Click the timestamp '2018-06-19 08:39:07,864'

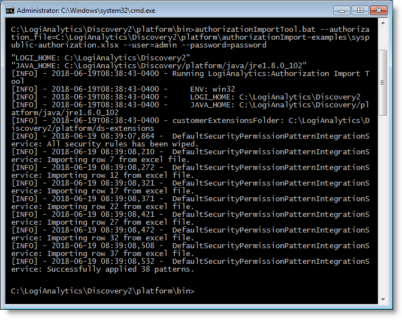103,136
